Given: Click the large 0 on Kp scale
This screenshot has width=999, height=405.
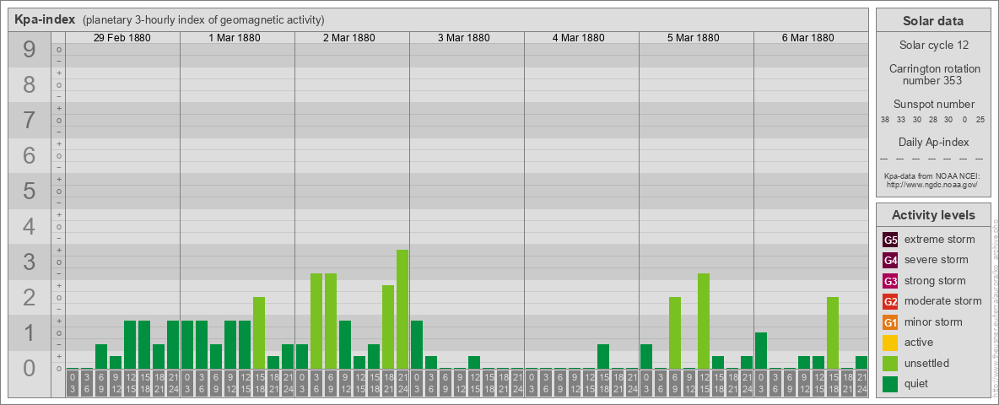Looking at the screenshot, I should click(x=29, y=368).
